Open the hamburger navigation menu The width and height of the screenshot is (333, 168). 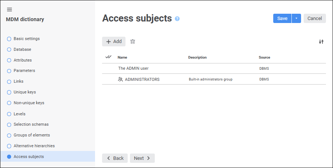[10, 10]
